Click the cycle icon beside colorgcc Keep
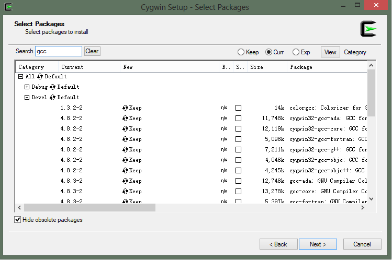 (126, 108)
